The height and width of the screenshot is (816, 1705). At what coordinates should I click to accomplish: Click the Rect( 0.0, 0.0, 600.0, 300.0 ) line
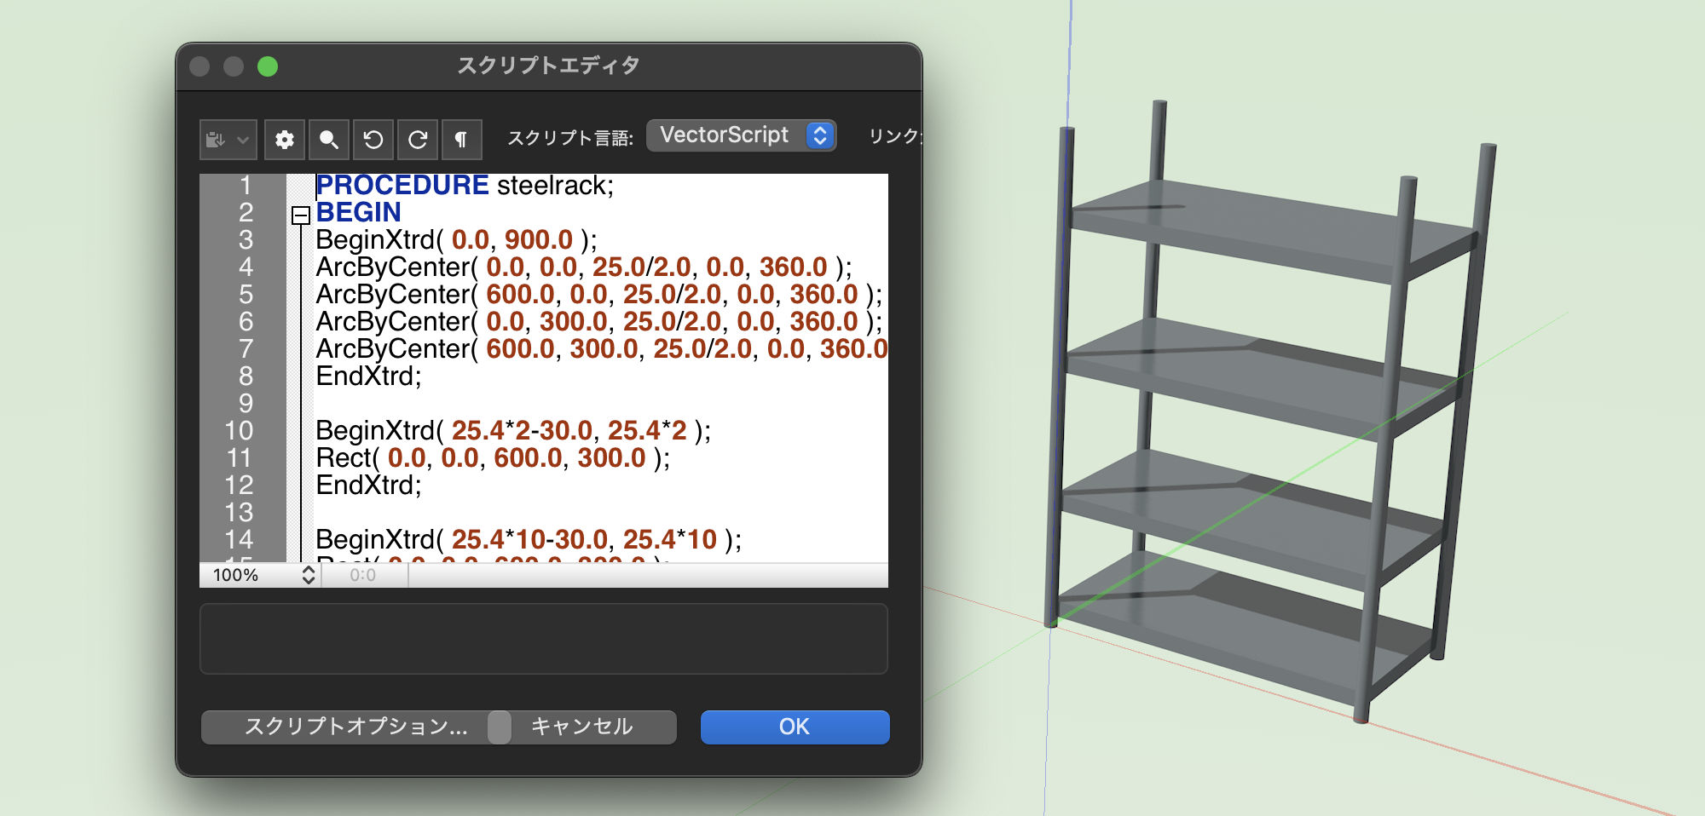[x=493, y=457]
